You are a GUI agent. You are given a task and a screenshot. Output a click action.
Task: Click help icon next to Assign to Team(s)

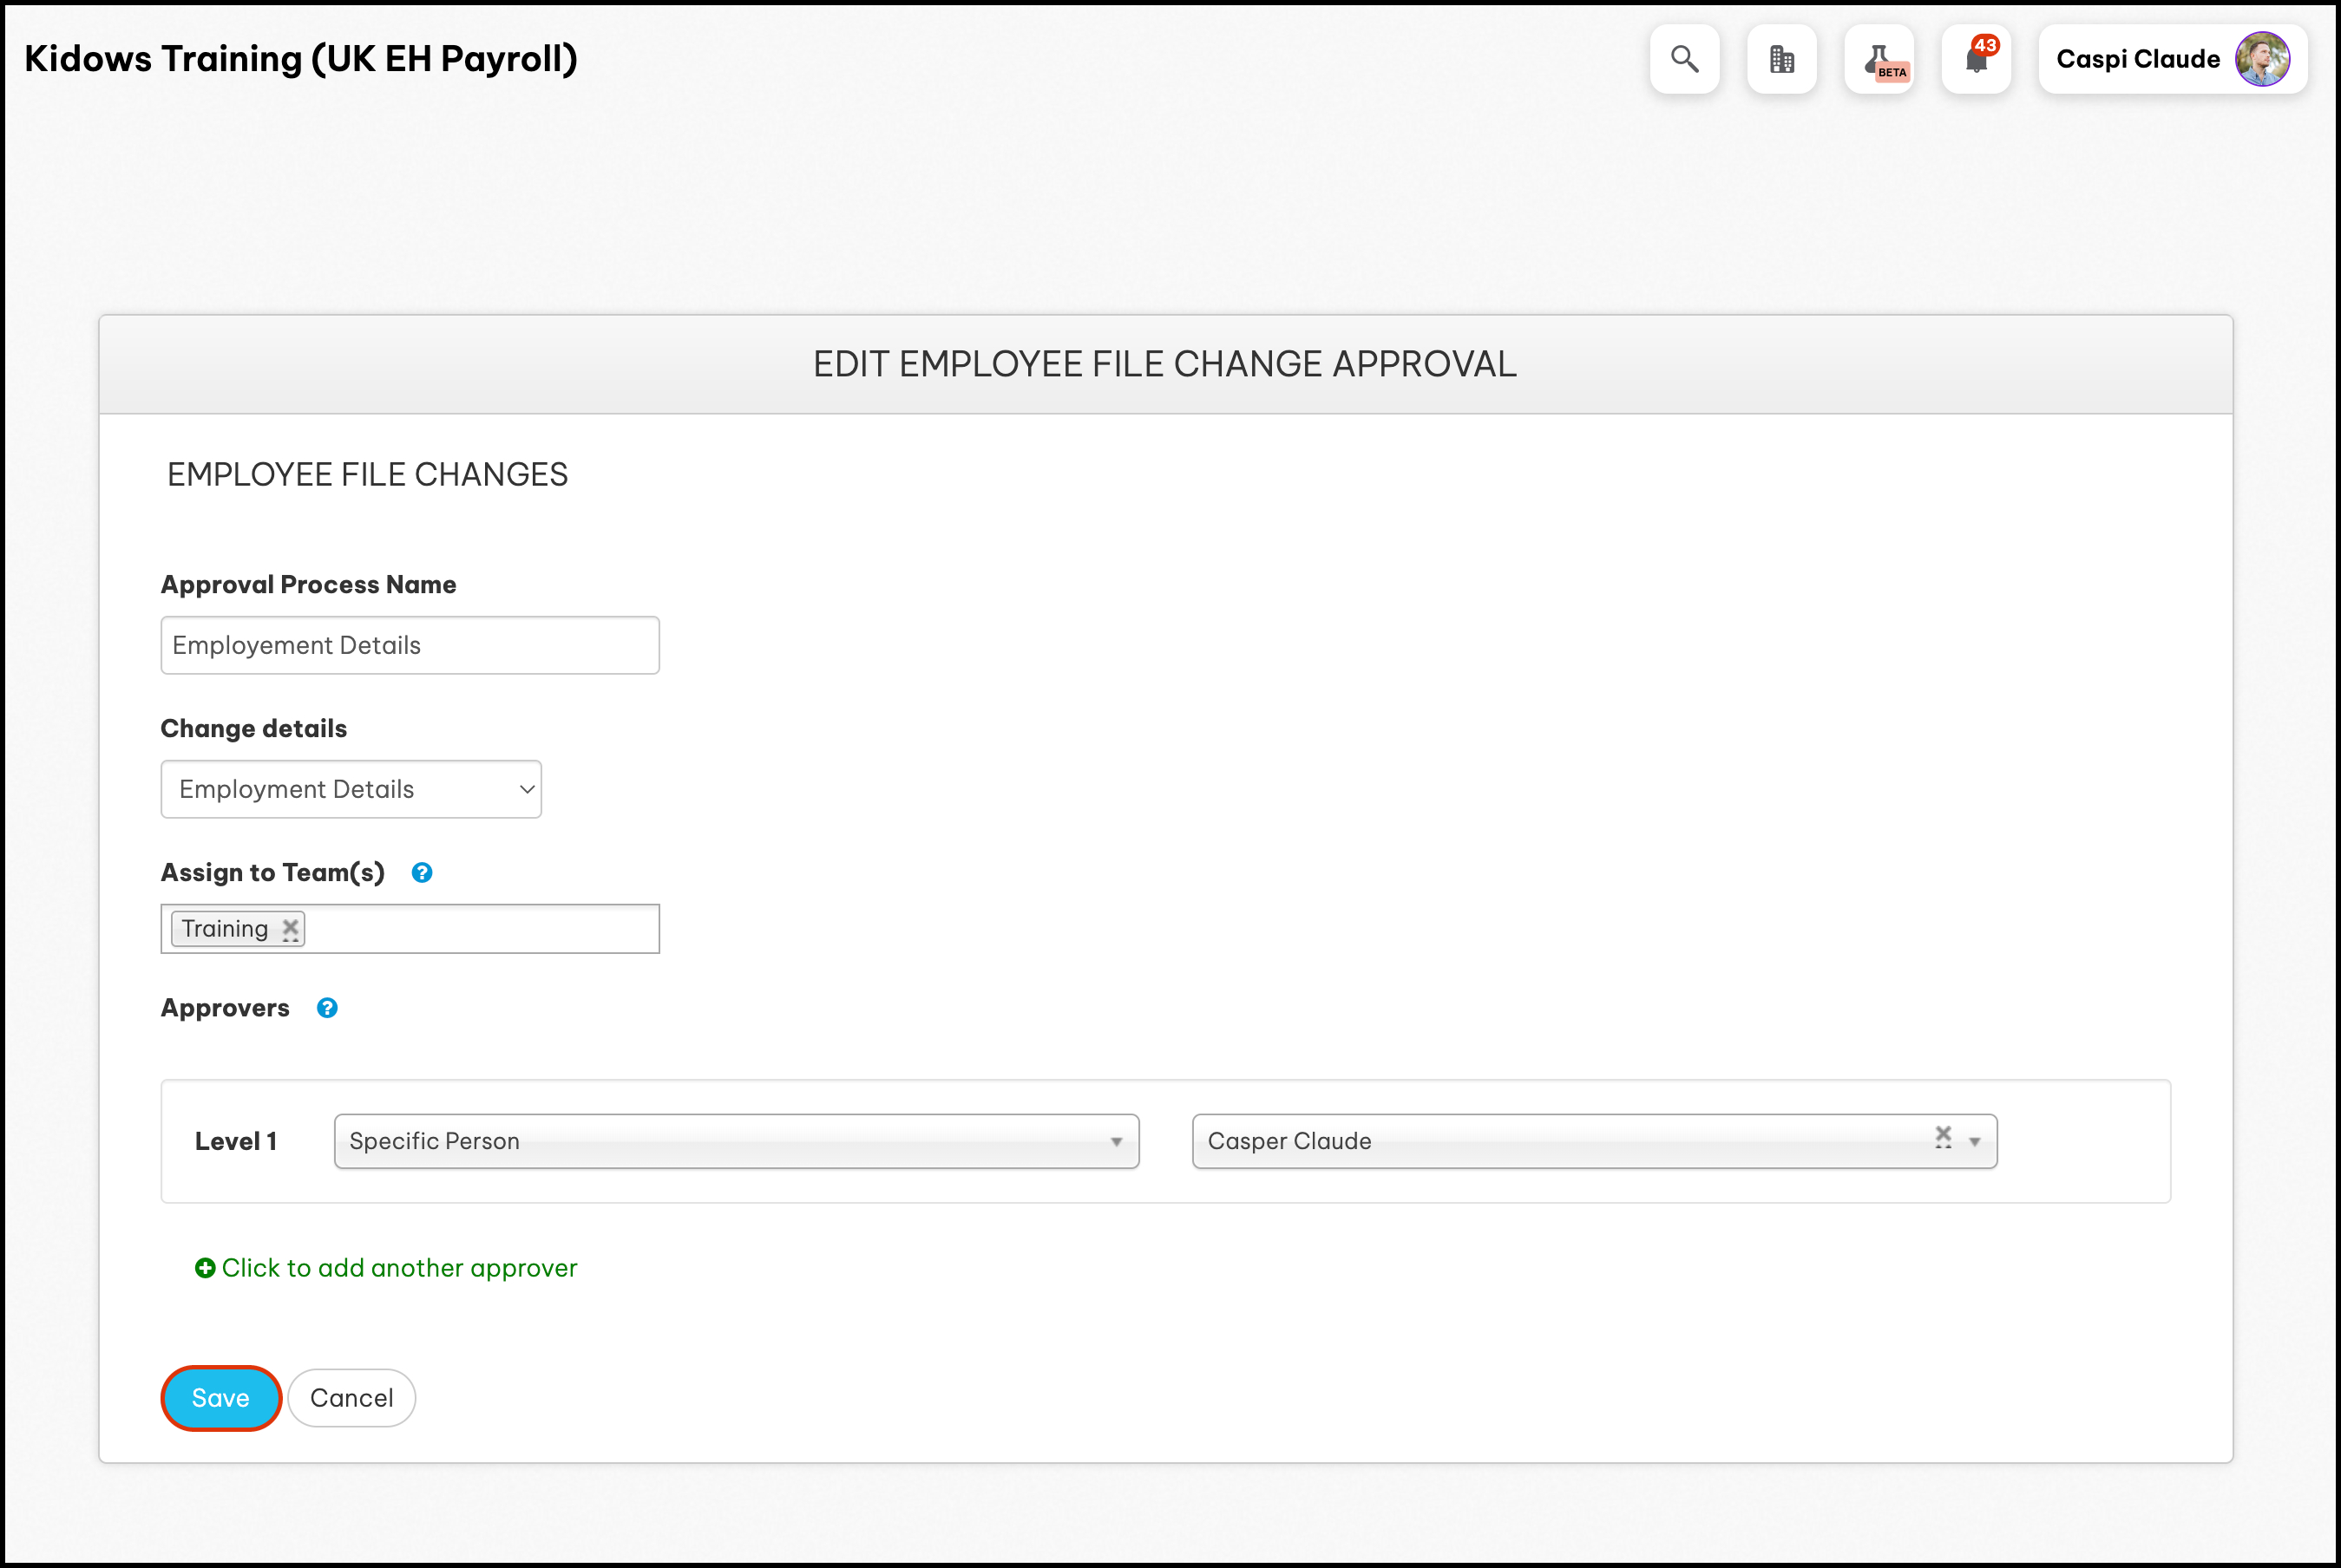pos(423,873)
